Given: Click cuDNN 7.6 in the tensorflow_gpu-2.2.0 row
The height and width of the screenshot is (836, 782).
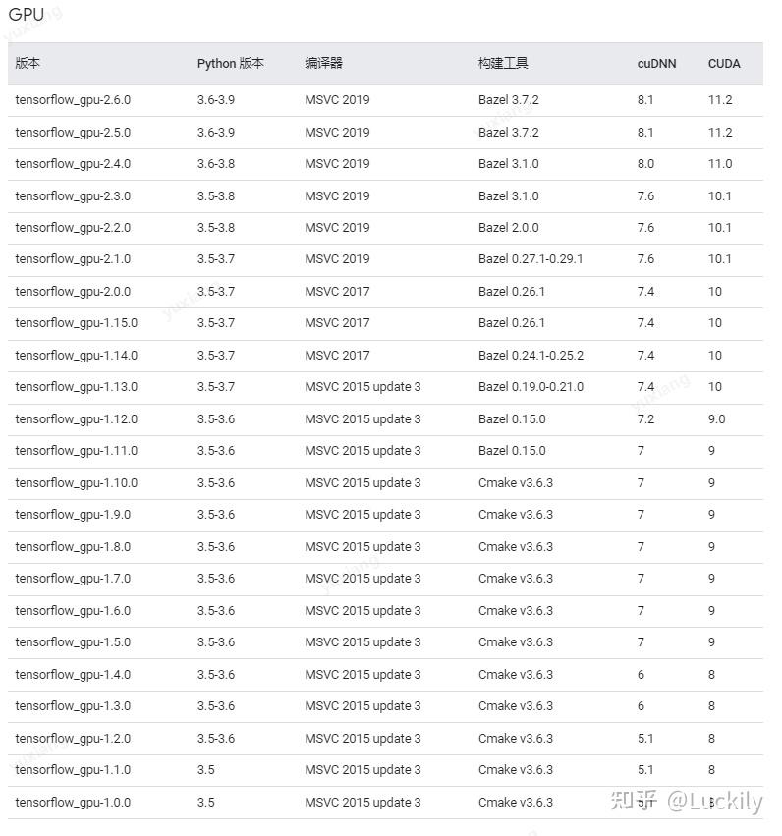Looking at the screenshot, I should pyautogui.click(x=645, y=228).
